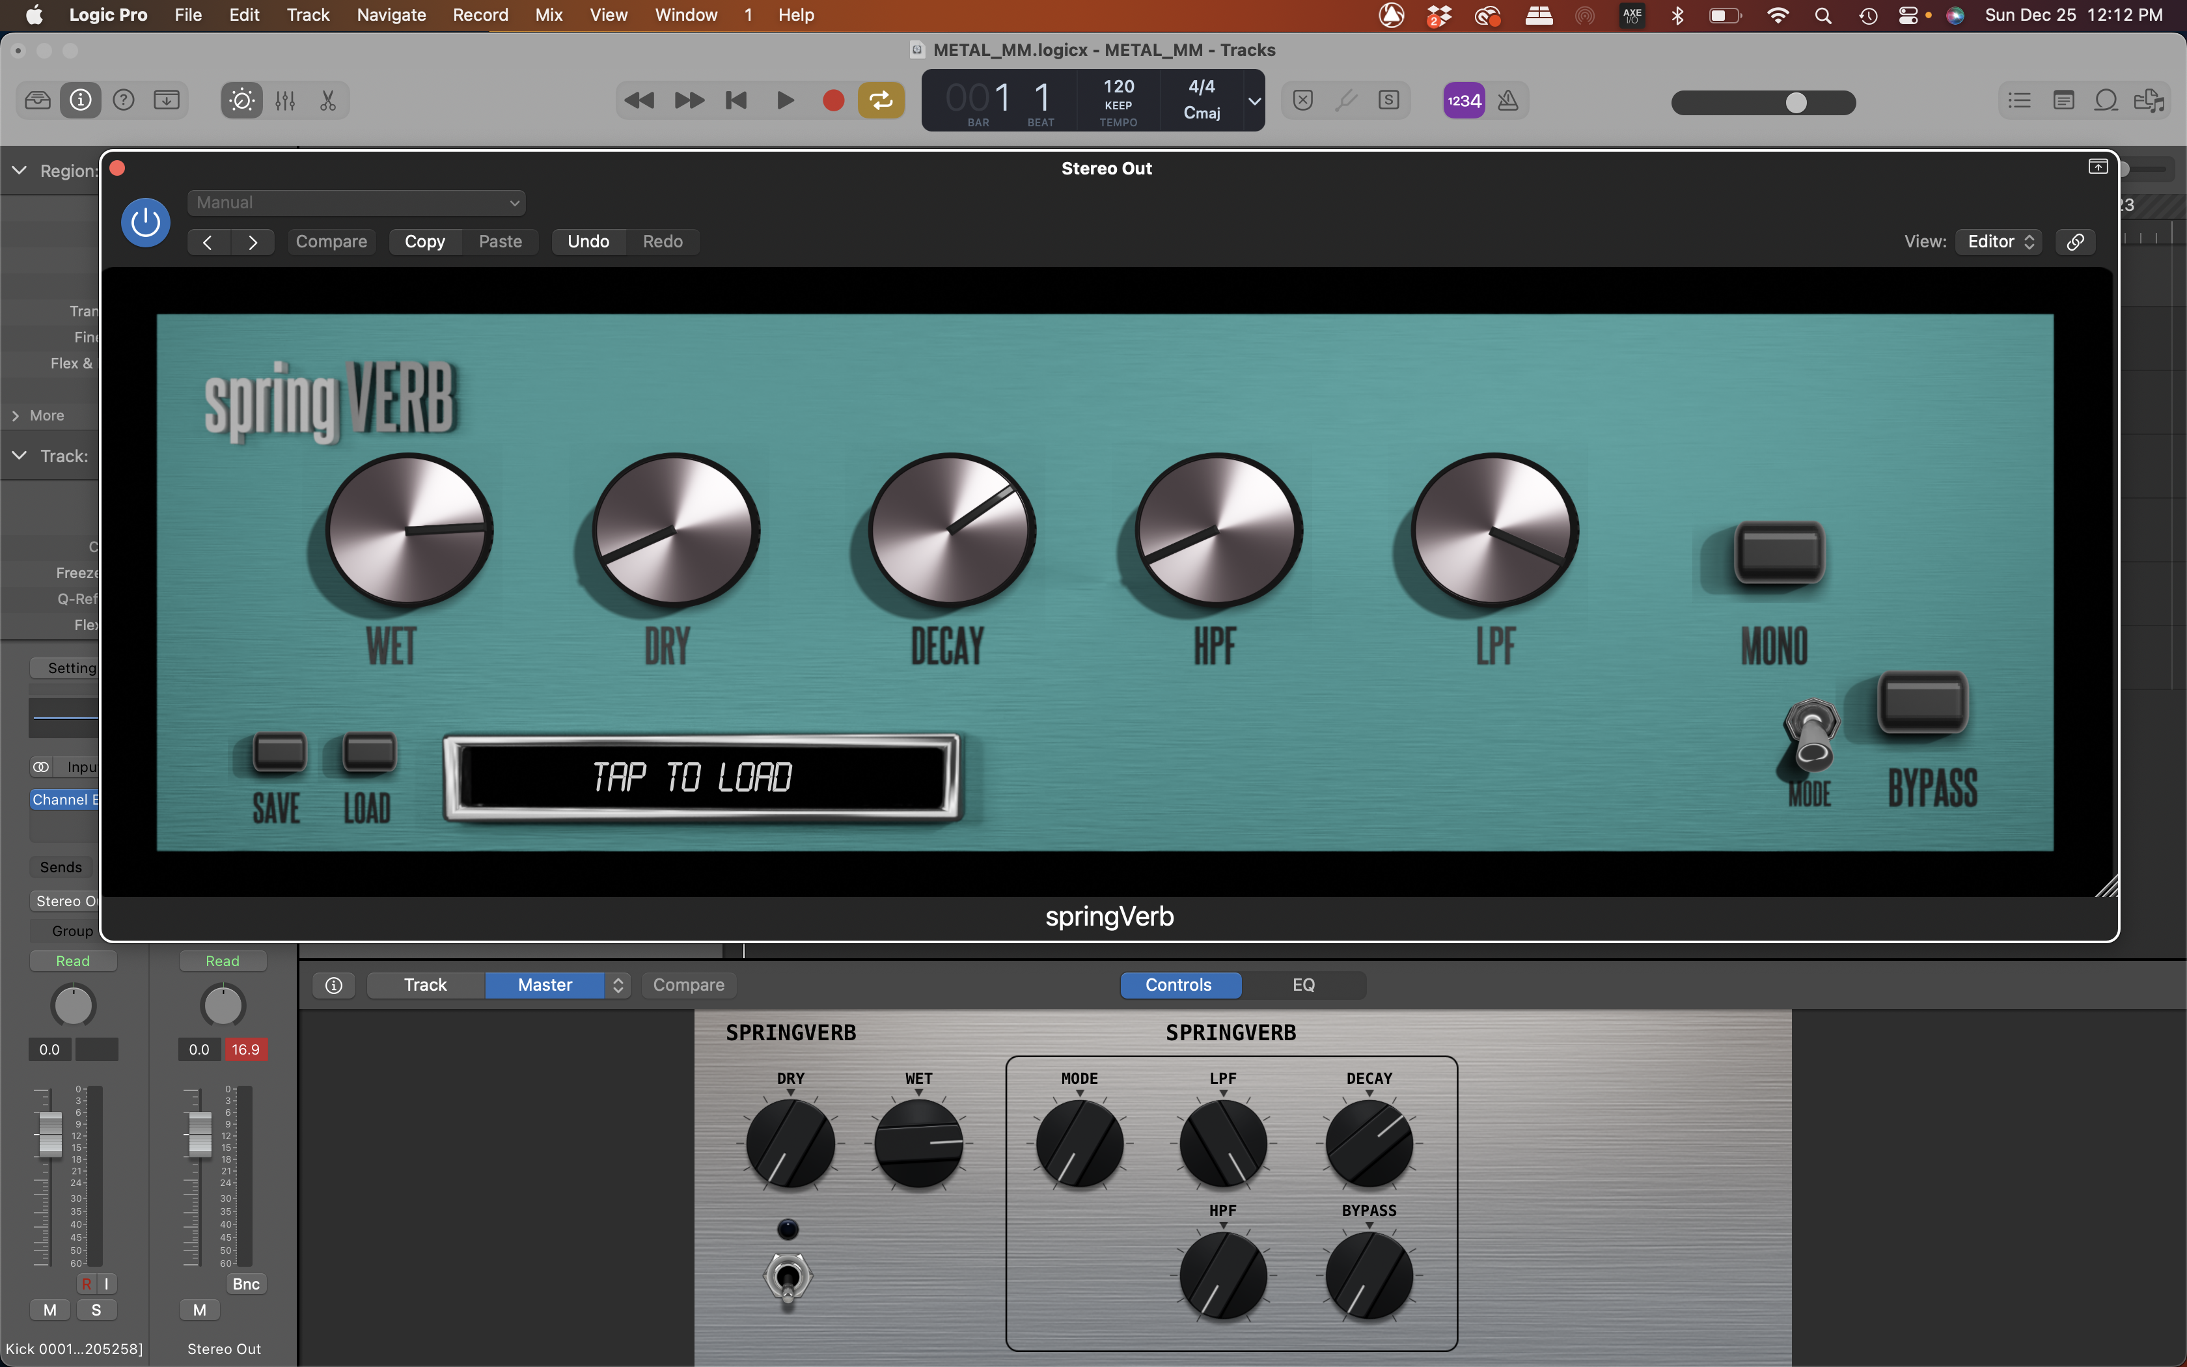Mute the Kick channel strip
The width and height of the screenshot is (2187, 1367).
pyautogui.click(x=49, y=1310)
